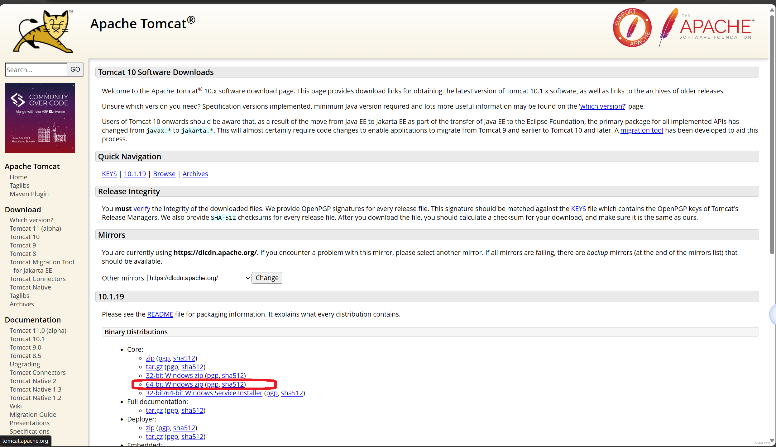The width and height of the screenshot is (776, 447).
Task: Open the Migration Guide link
Action: 33,415
